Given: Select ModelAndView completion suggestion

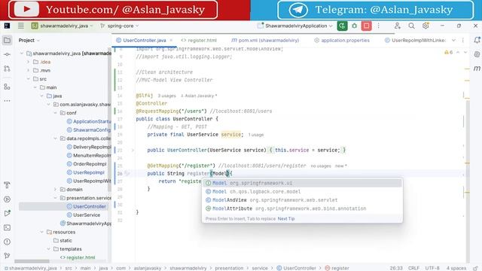Looking at the screenshot, I should [302, 200].
